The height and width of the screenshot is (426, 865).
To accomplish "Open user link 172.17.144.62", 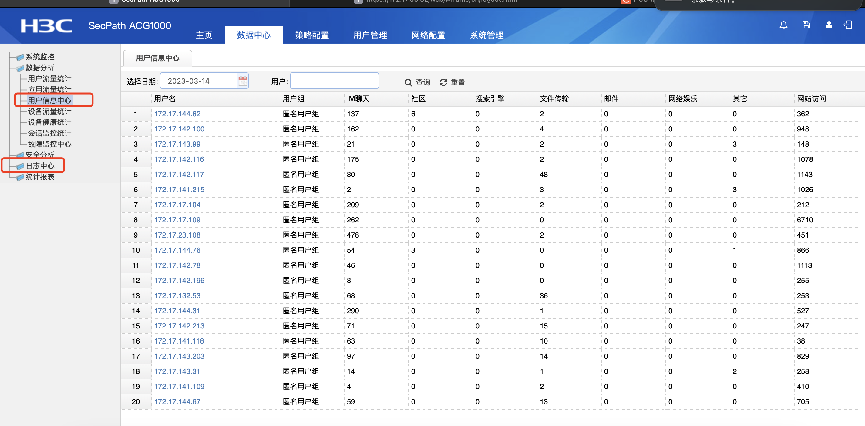I will (x=177, y=114).
